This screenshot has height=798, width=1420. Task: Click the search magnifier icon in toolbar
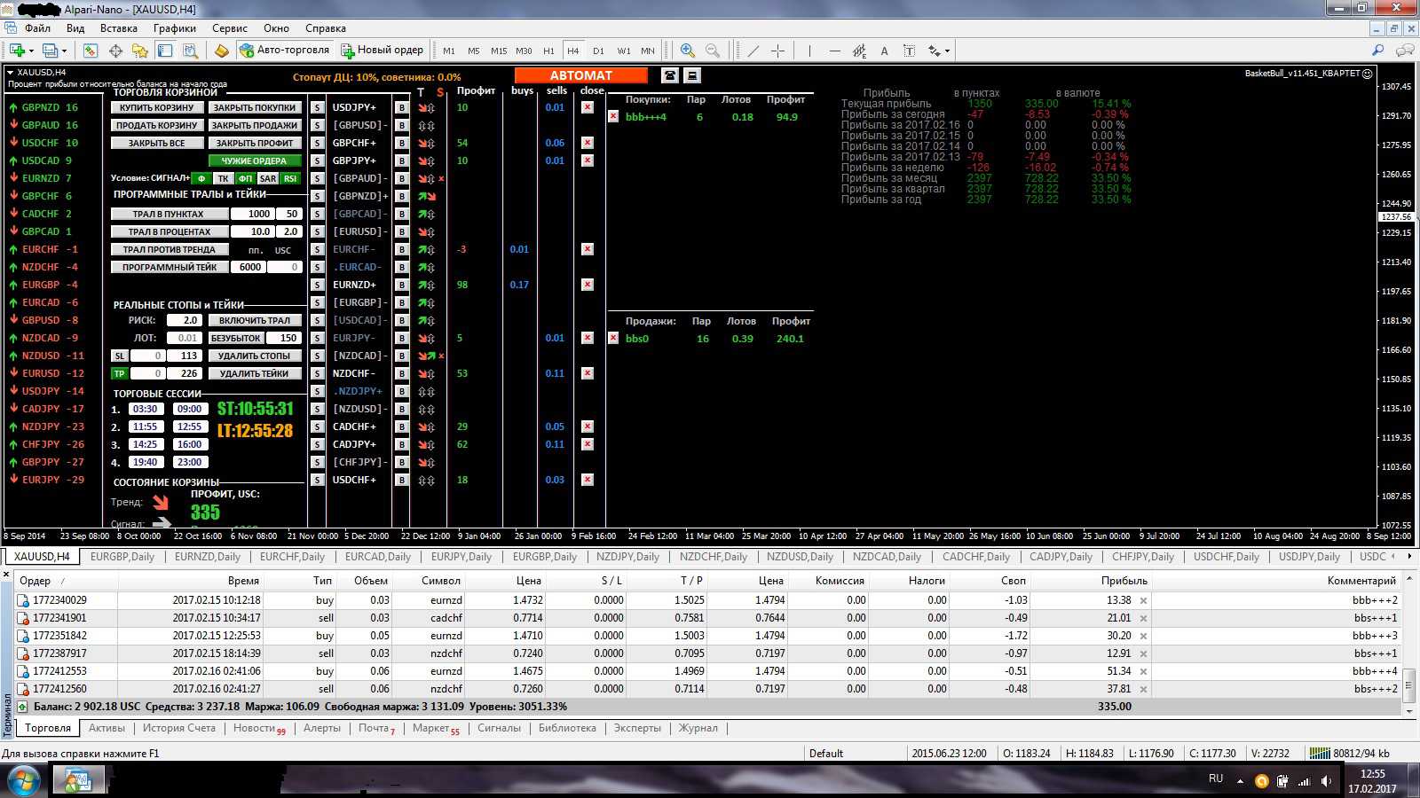[x=1377, y=51]
